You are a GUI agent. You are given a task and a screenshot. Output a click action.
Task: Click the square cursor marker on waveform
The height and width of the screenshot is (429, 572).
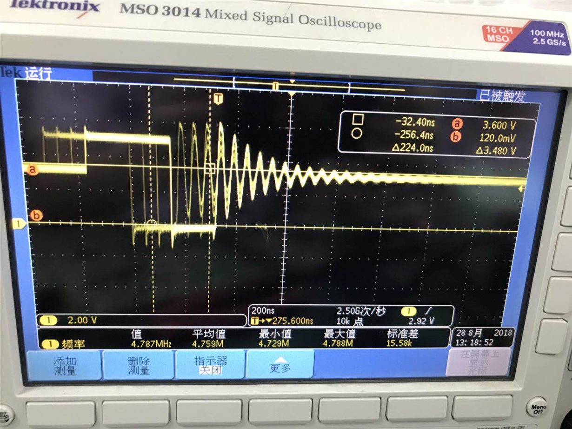(x=210, y=169)
